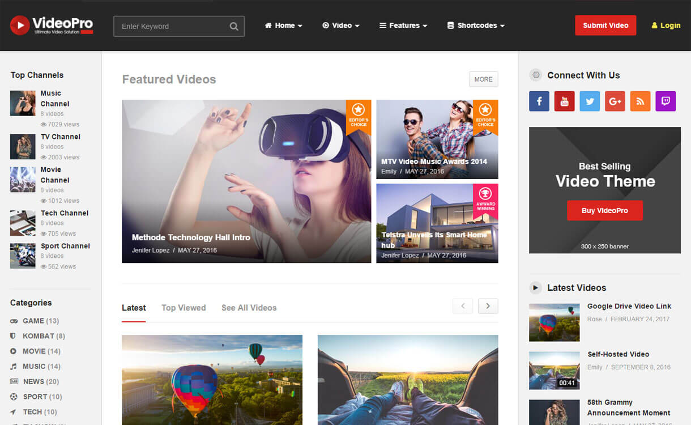Select the See All Videos tab

click(249, 308)
